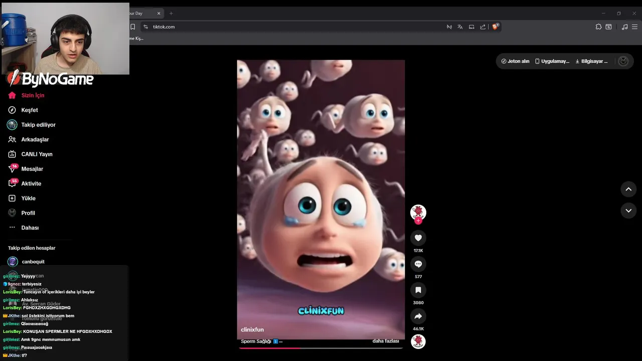Click Uygulamay... get app button
This screenshot has height=361, width=642.
point(552,61)
